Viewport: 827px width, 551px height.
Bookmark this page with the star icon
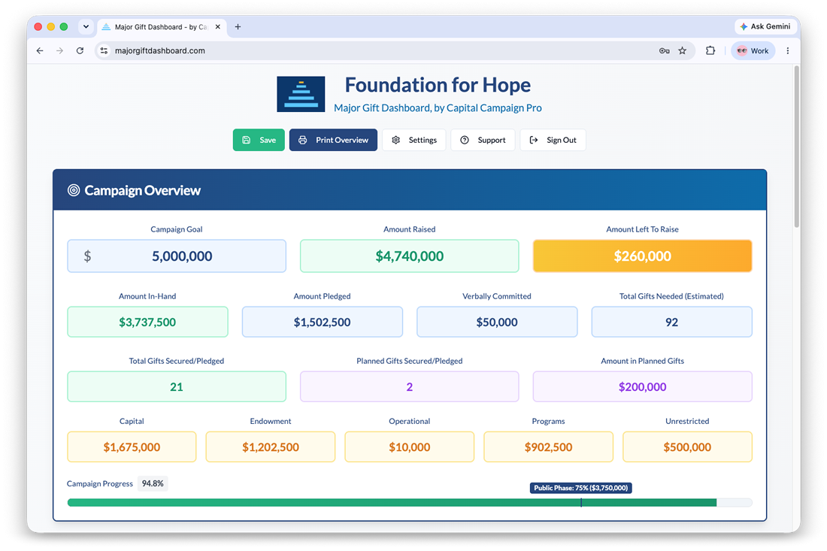(x=683, y=50)
